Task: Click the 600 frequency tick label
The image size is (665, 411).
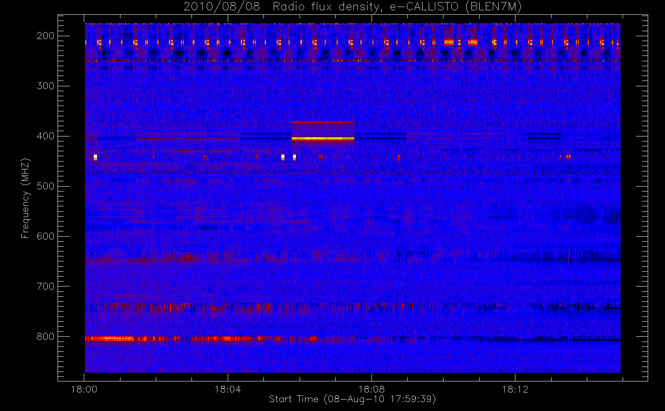Action: (46, 236)
